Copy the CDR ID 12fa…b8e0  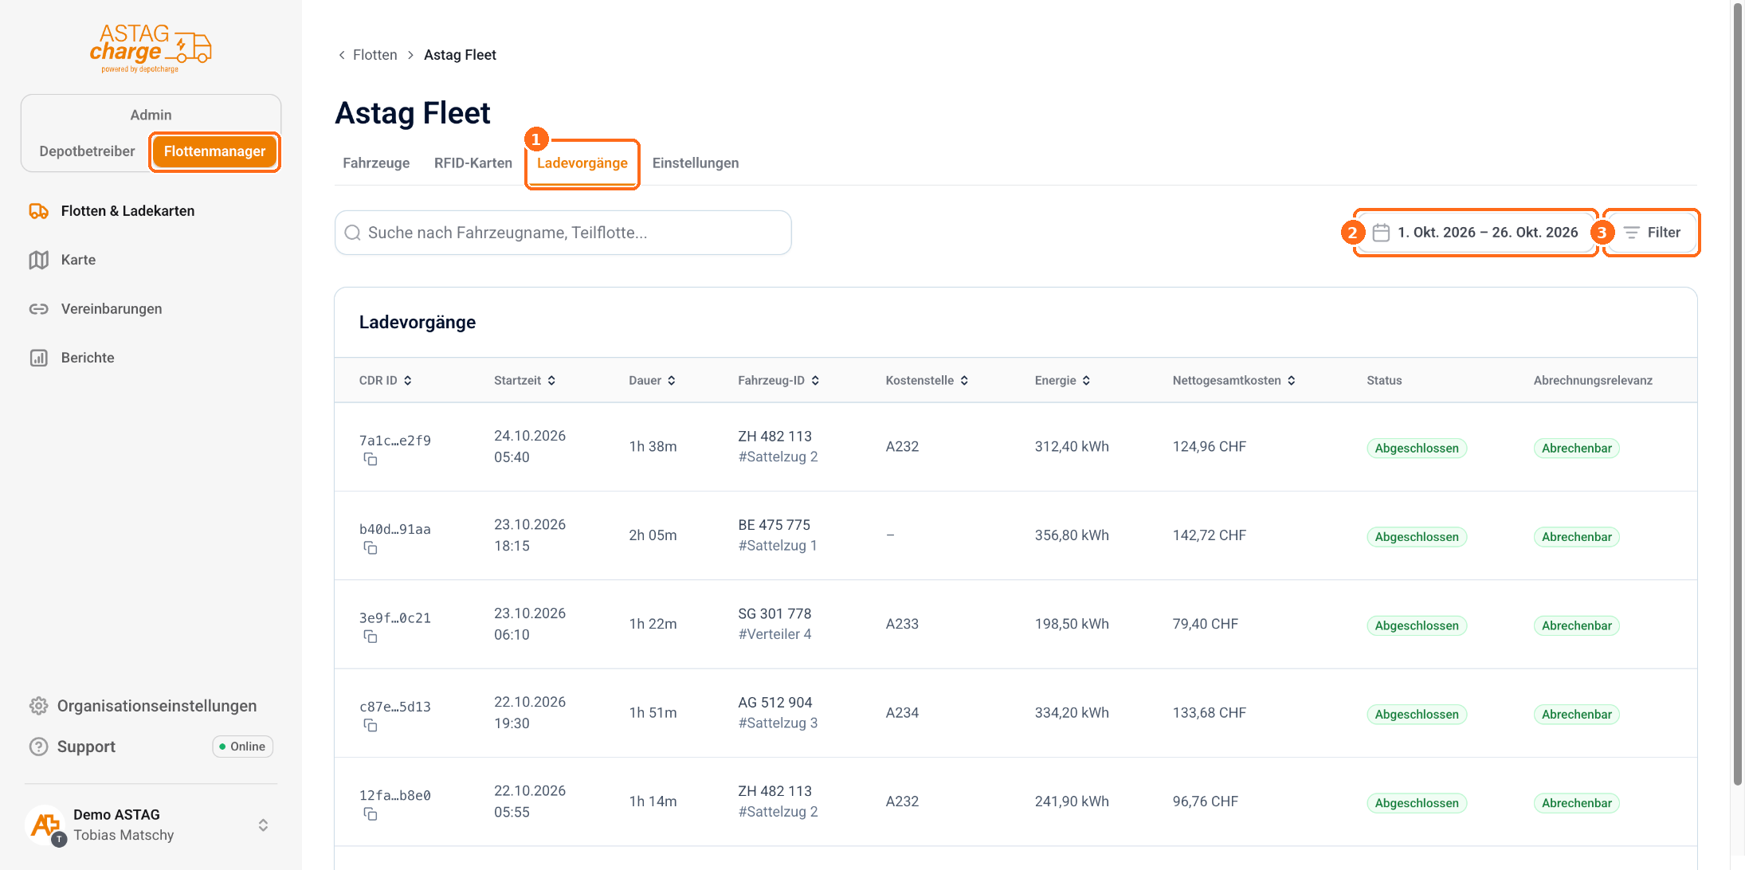tap(371, 813)
